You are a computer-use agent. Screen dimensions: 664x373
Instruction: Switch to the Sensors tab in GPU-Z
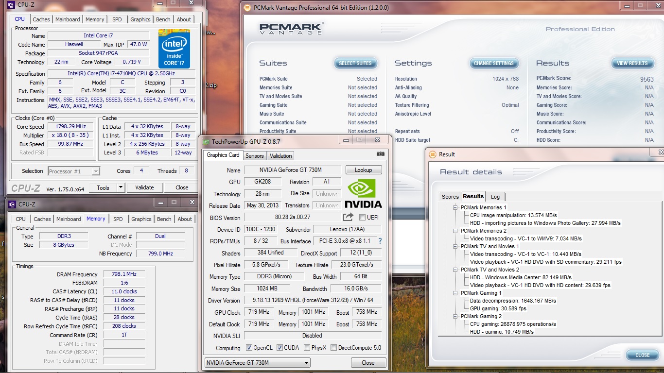254,156
